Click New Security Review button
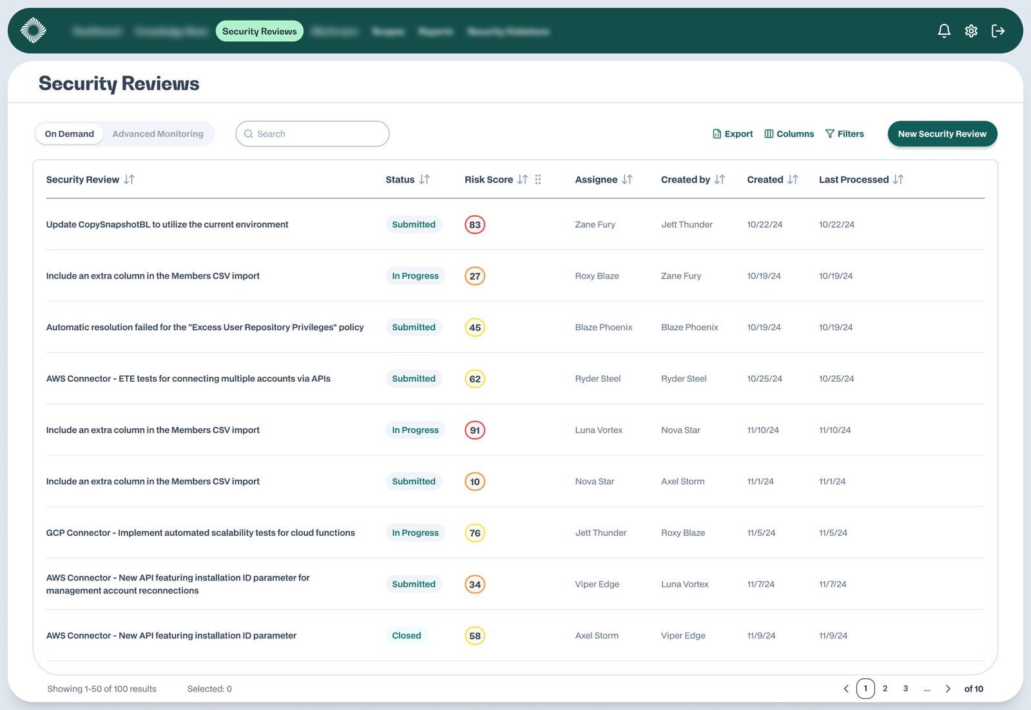 pyautogui.click(x=942, y=134)
